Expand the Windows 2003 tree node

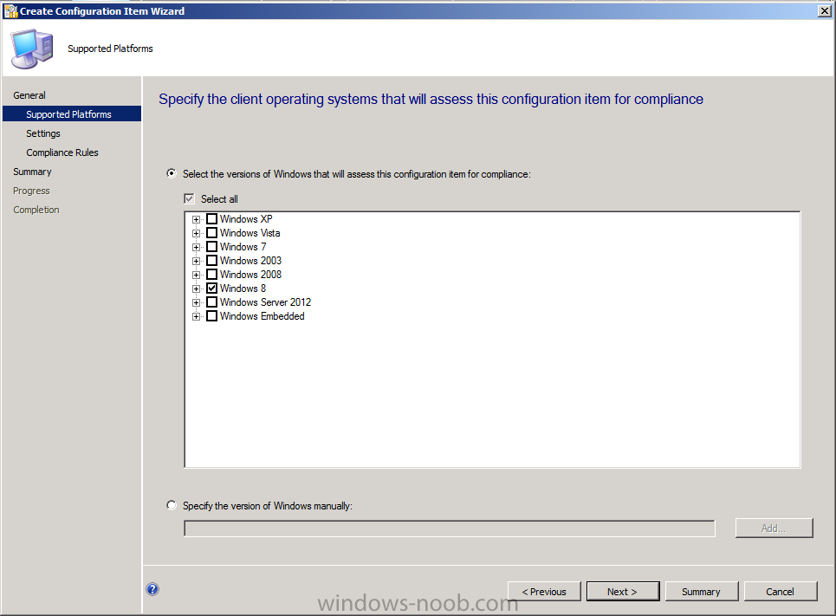point(196,261)
